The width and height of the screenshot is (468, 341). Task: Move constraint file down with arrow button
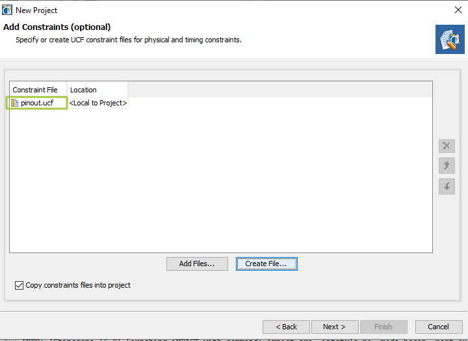(x=446, y=186)
